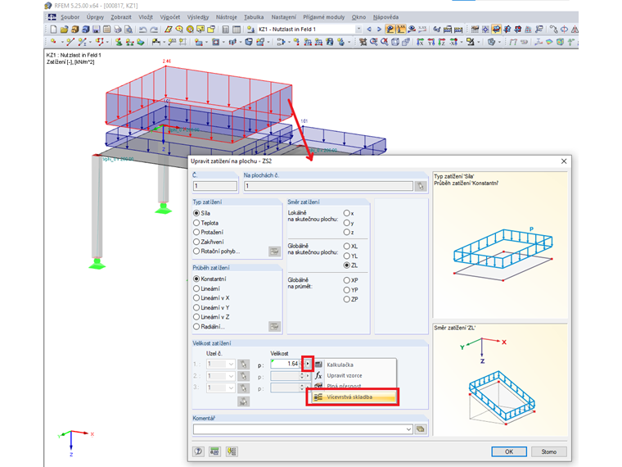
Task: Save the model with the floppy disk icon
Action: pyautogui.click(x=96, y=29)
